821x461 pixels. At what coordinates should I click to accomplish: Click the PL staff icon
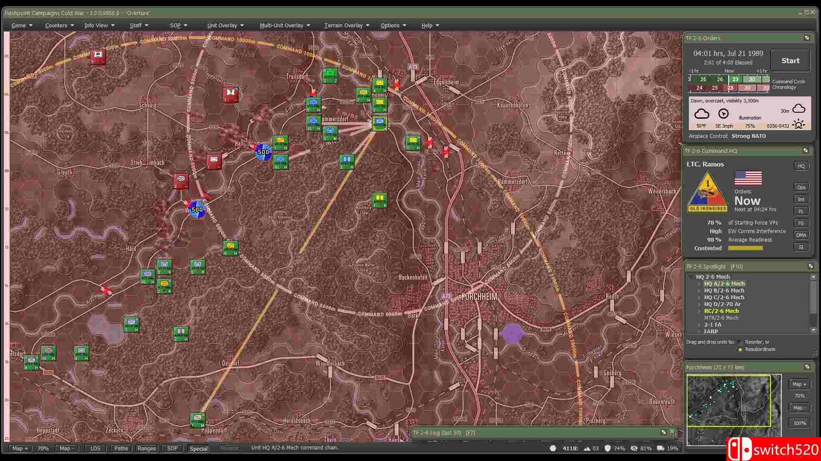tap(801, 211)
